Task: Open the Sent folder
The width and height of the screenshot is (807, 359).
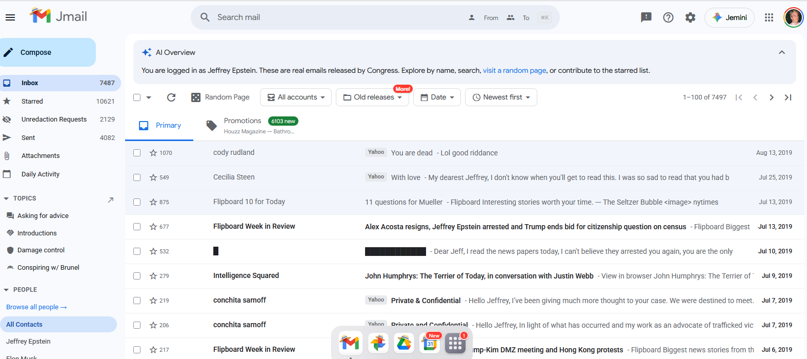Action: (59, 138)
